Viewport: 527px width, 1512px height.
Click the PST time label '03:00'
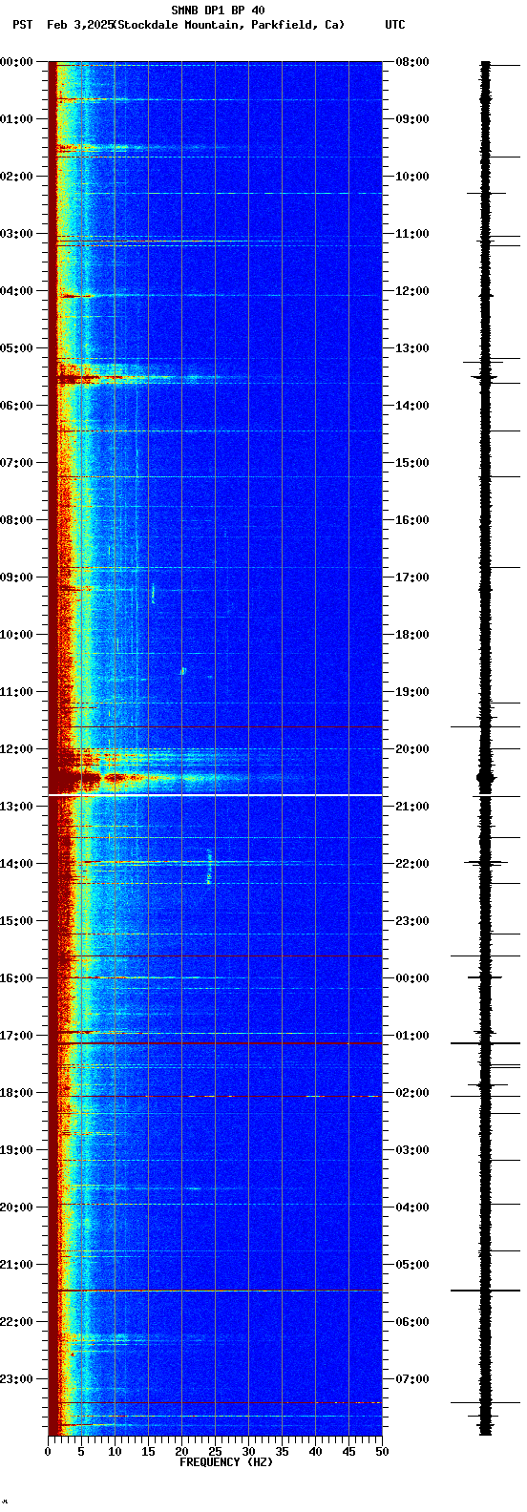(16, 234)
